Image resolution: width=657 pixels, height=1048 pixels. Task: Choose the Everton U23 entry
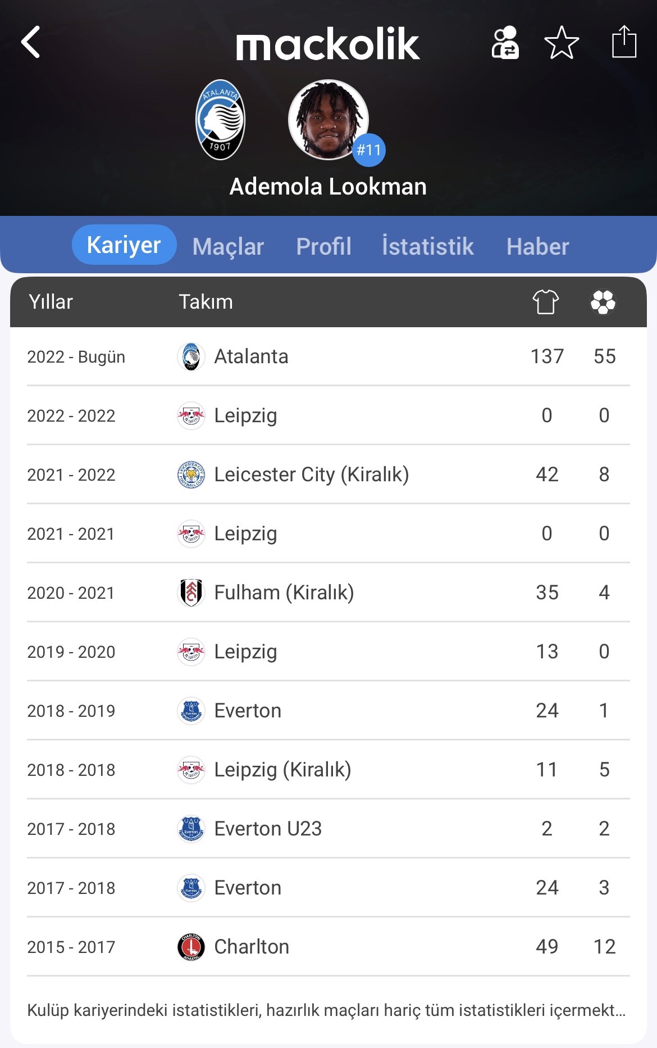268,829
